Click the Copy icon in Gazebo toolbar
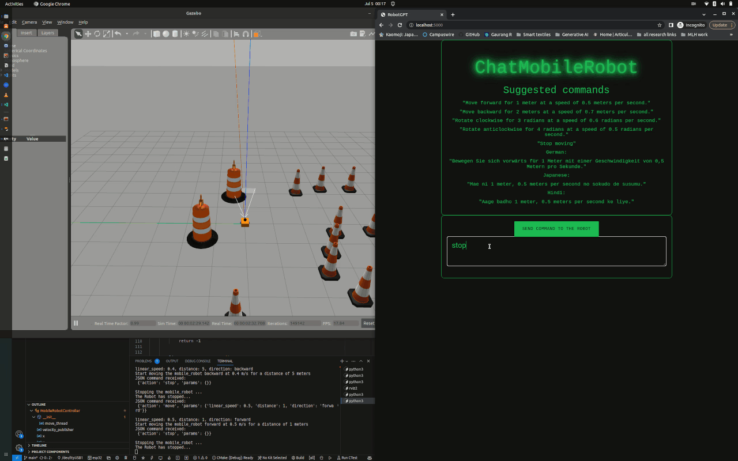 (216, 34)
